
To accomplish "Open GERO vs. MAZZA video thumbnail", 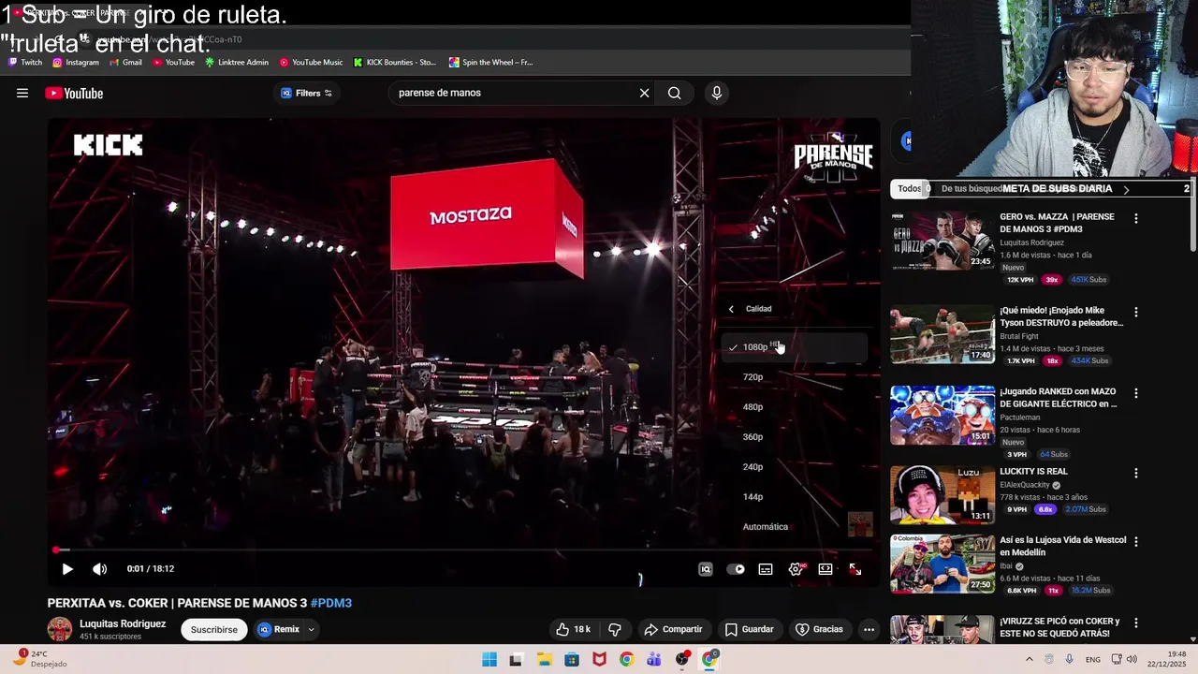I will point(942,241).
